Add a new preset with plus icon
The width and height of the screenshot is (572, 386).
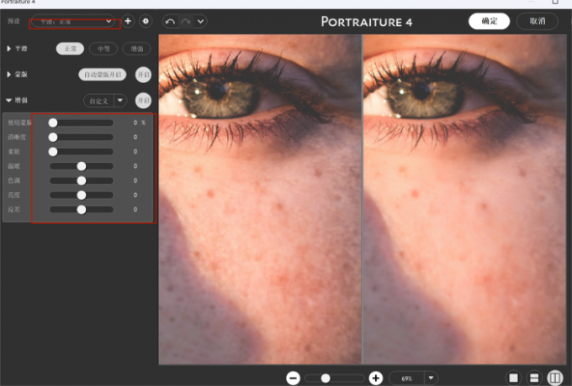coord(128,21)
